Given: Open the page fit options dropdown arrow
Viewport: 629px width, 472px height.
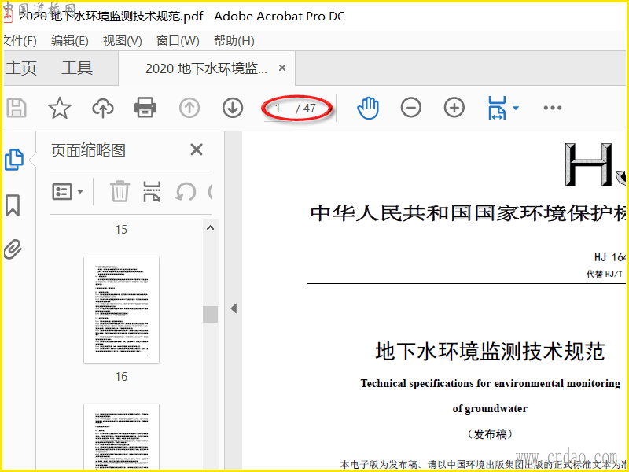Looking at the screenshot, I should pyautogui.click(x=516, y=108).
